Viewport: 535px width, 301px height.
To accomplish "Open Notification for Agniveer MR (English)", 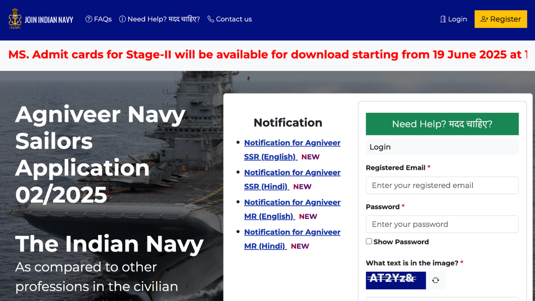I will 292,202.
